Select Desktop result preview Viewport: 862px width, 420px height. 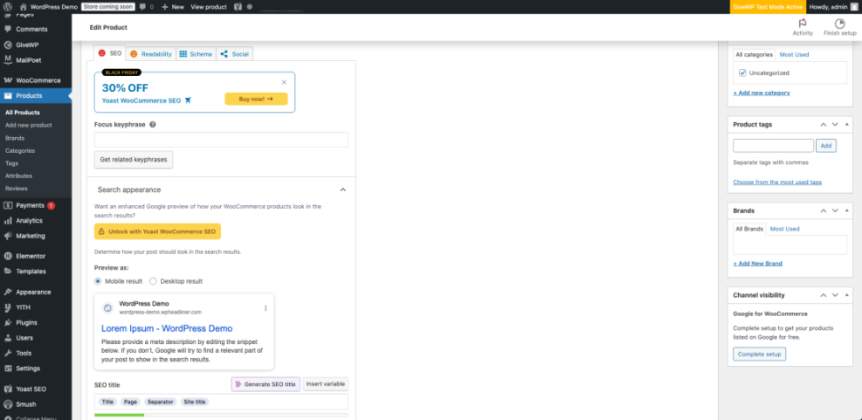tap(153, 281)
